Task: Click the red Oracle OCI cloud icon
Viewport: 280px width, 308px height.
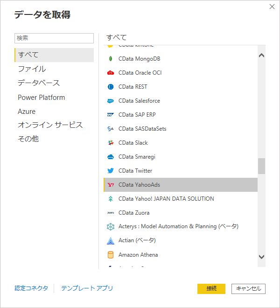Action: (111, 73)
